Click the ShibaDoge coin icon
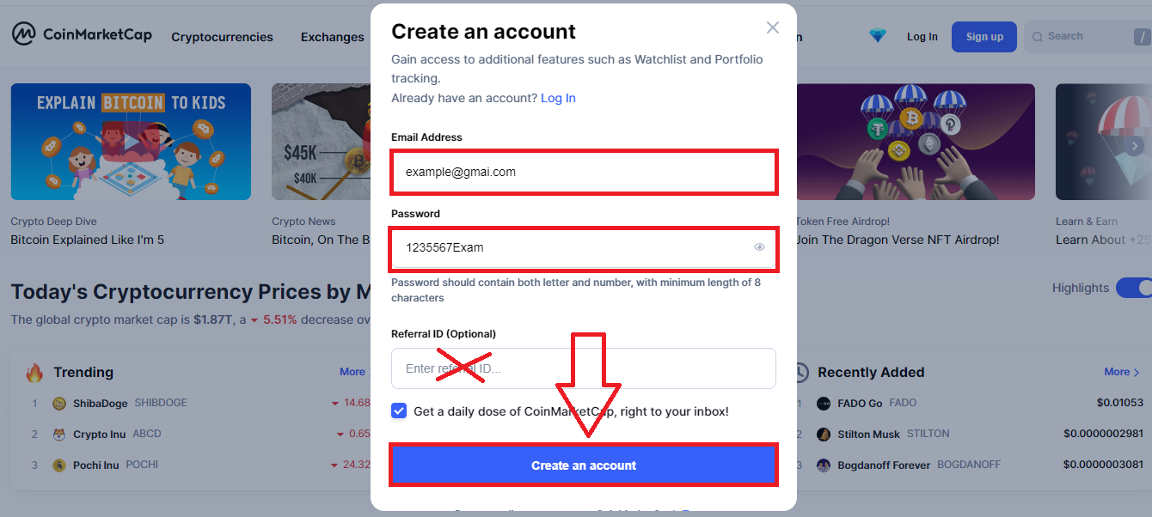 pos(59,404)
